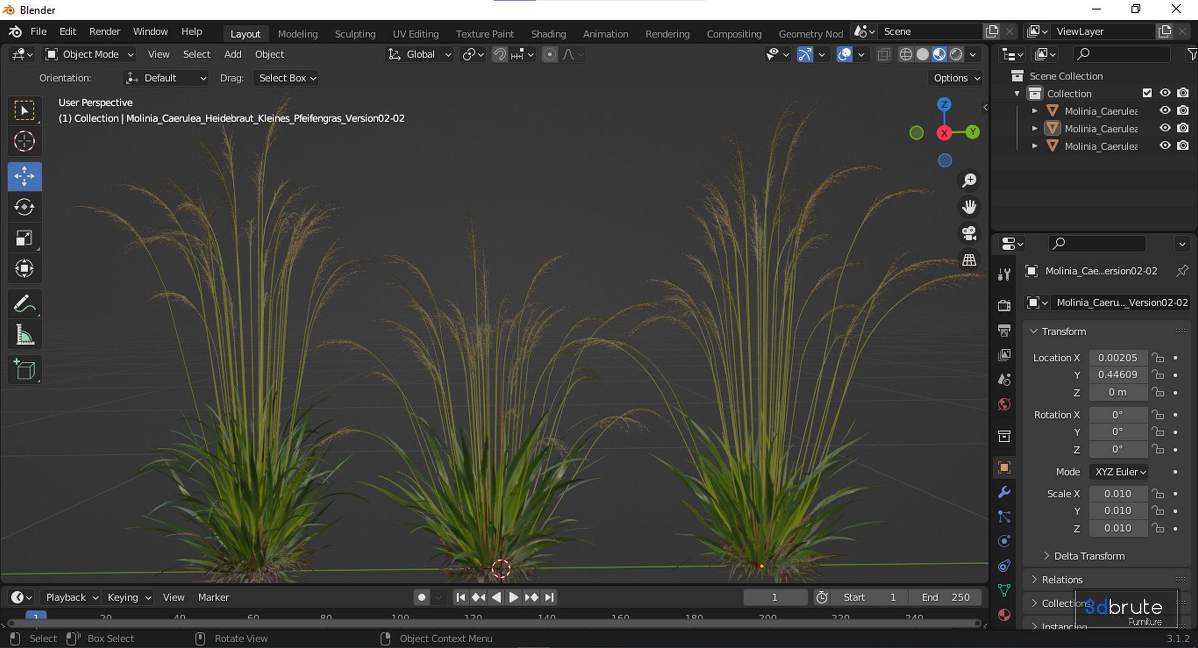Click the Options button in viewport header
This screenshot has height=648, width=1198.
click(955, 78)
